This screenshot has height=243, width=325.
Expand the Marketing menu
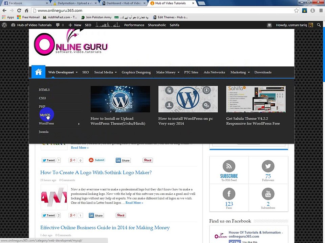(240, 72)
